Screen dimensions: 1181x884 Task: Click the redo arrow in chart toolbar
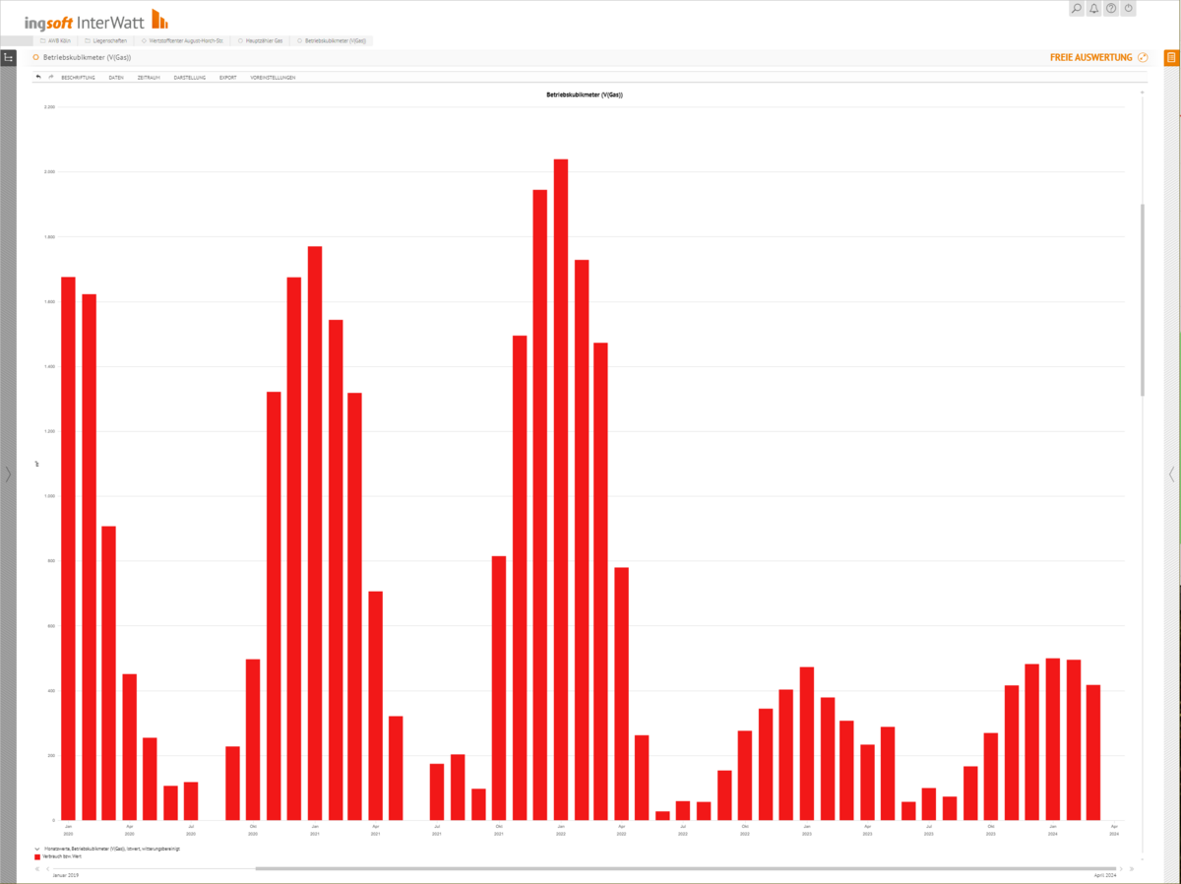[50, 76]
